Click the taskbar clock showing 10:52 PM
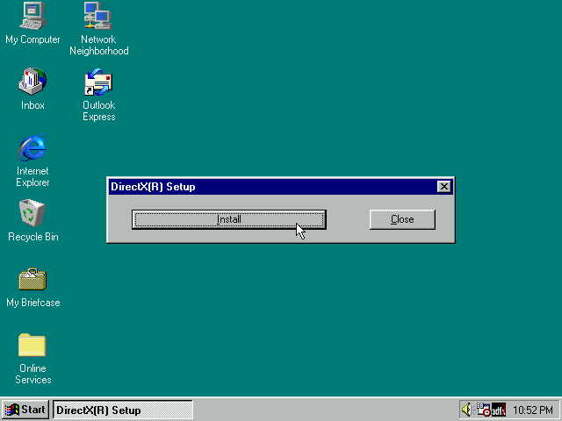Image resolution: width=562 pixels, height=421 pixels. point(533,410)
